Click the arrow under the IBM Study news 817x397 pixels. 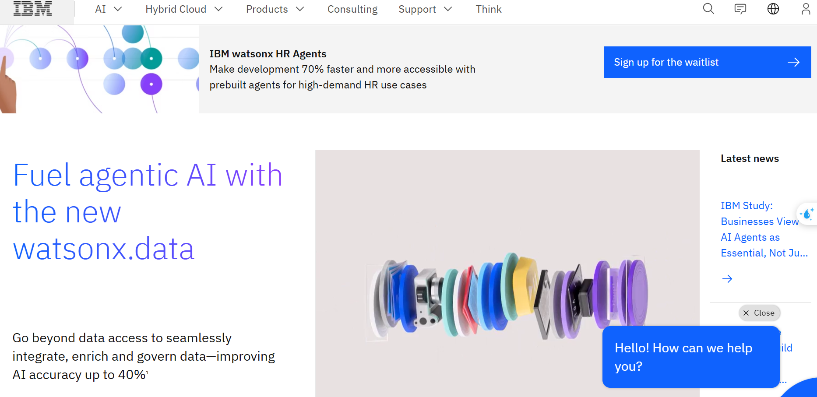727,279
